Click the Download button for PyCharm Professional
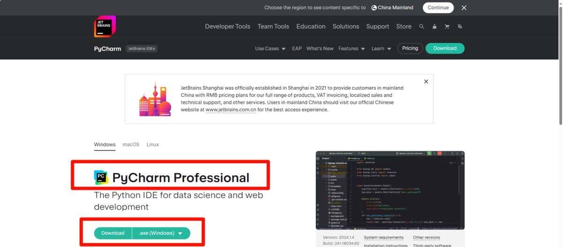The image size is (563, 247). click(x=113, y=233)
